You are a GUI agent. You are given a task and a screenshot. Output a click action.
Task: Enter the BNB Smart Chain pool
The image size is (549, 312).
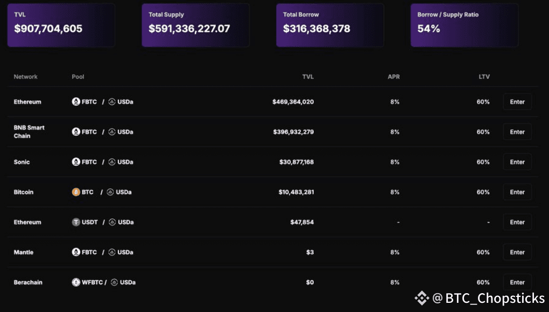click(517, 132)
